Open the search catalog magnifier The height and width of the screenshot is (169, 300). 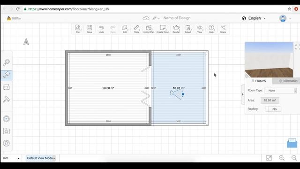tap(6, 62)
